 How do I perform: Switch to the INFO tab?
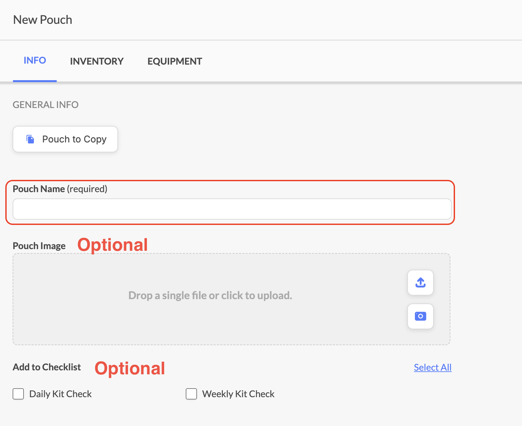click(35, 61)
